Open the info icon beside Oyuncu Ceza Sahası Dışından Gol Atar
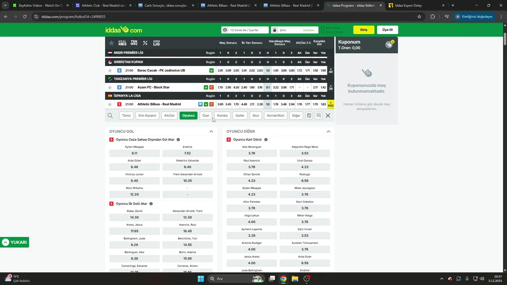This screenshot has width=507, height=285. pos(178,140)
